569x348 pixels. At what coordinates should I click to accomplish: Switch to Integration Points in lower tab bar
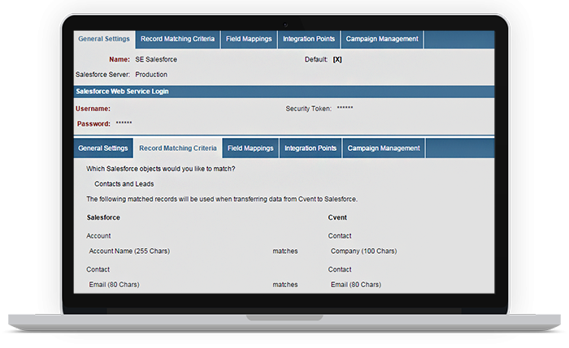[x=310, y=148]
